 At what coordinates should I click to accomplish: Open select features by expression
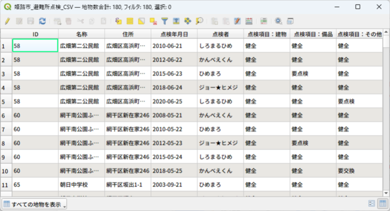click(x=118, y=21)
